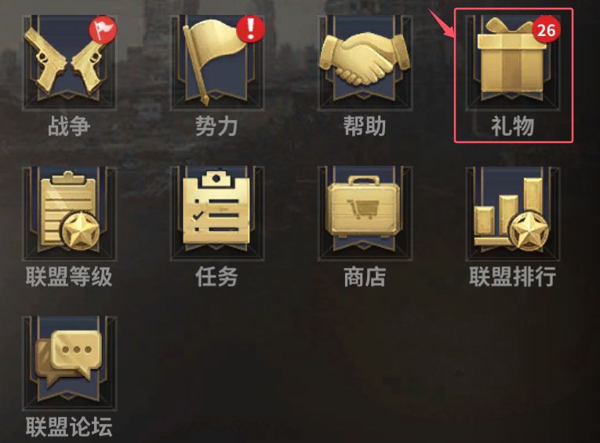600x443 pixels.
Task: Open the 任务 checklist icon
Action: 217,214
